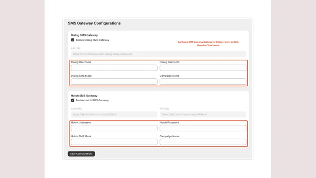
Task: Click the Hutch SMS Gateway section title
Action: (84, 96)
